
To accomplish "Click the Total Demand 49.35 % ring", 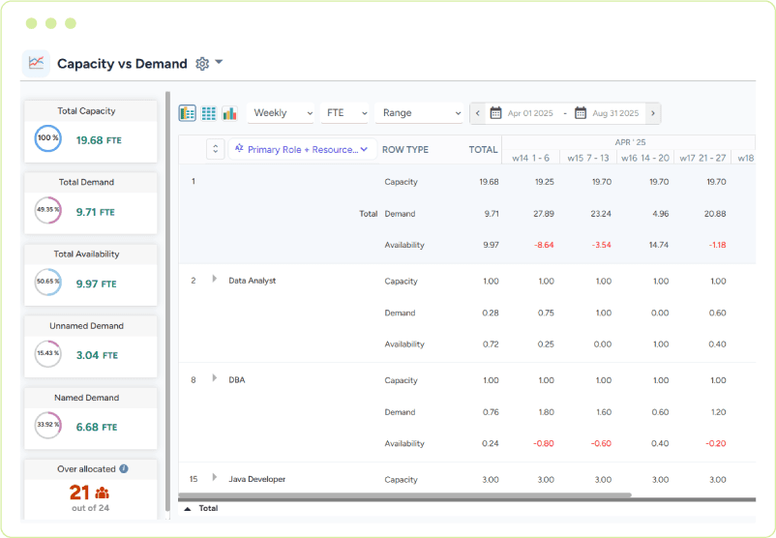I will (48, 210).
